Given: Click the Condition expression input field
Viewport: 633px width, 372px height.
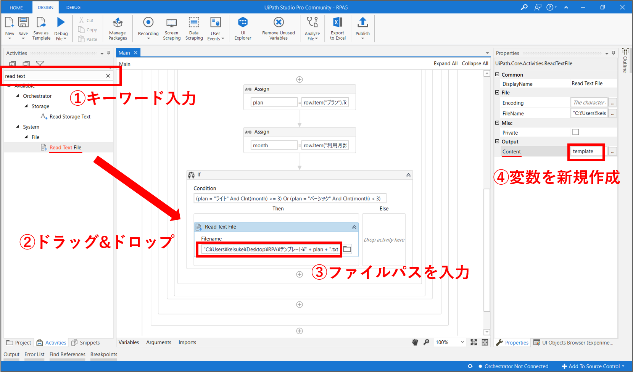Looking at the screenshot, I should click(290, 198).
